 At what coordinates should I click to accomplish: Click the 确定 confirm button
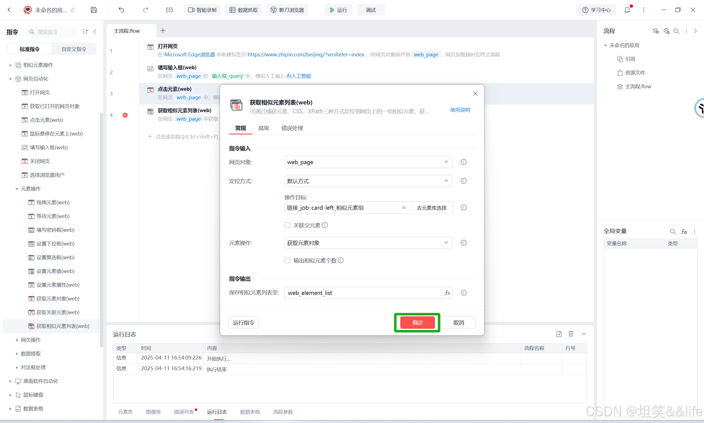point(417,322)
